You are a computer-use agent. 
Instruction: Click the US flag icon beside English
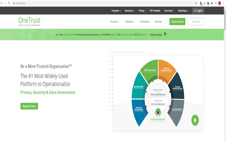pos(195,11)
